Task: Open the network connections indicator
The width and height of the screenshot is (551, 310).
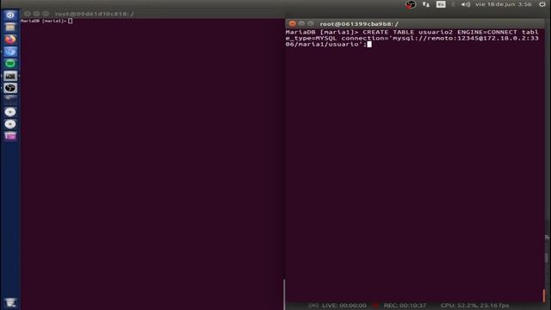Action: [x=426, y=4]
